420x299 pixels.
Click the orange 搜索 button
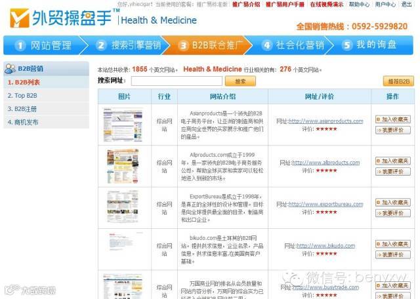click(x=240, y=81)
